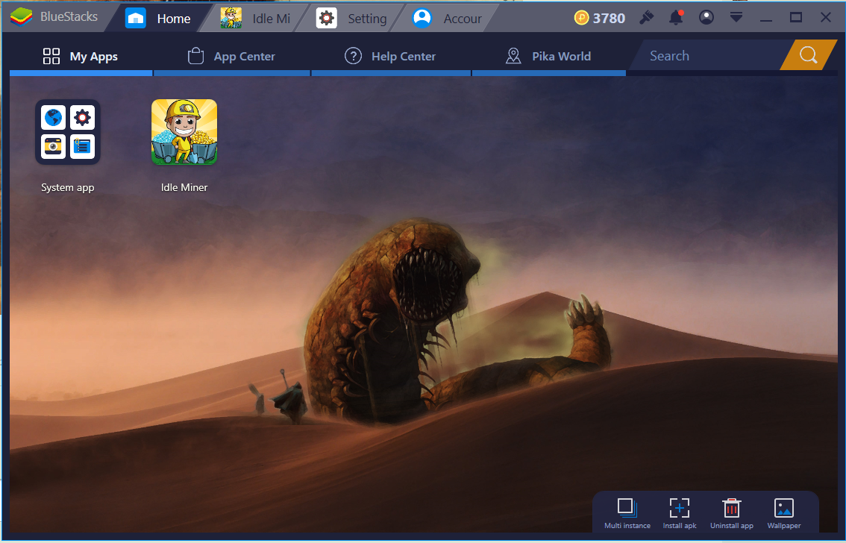The height and width of the screenshot is (543, 846).
Task: Open the Help Center section
Action: (390, 56)
